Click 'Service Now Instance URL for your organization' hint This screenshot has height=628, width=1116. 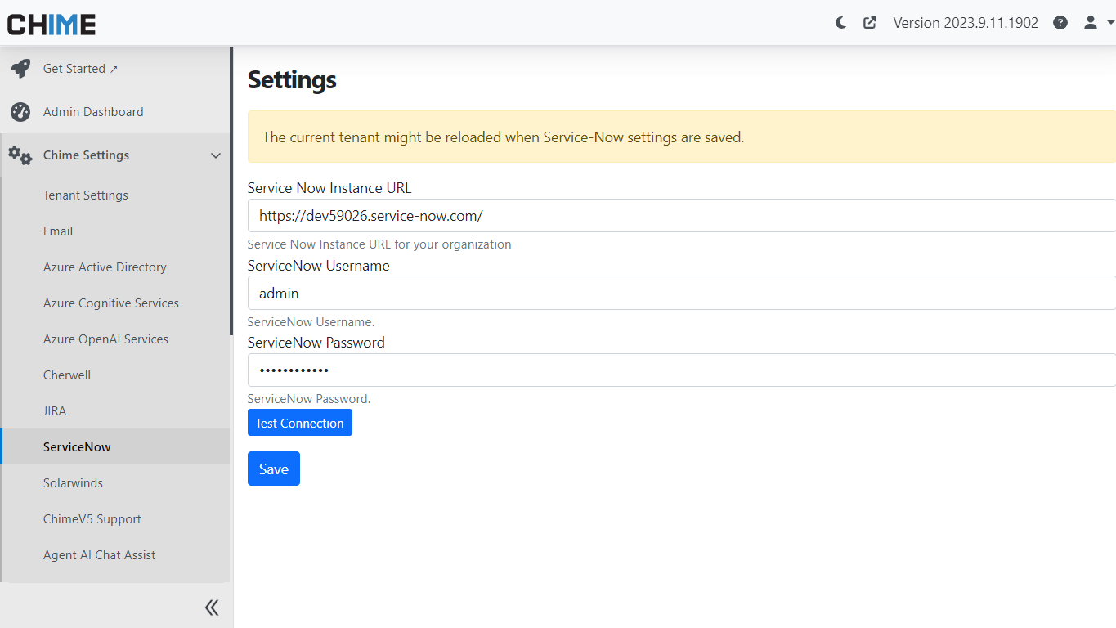point(379,244)
